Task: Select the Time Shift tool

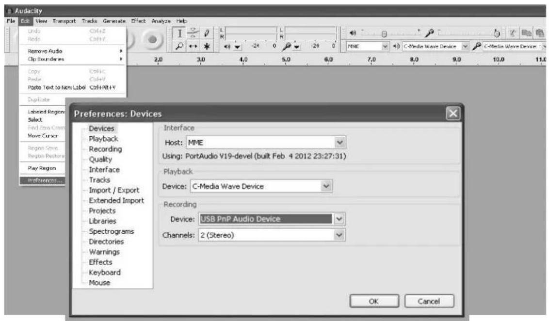Action: (193, 46)
